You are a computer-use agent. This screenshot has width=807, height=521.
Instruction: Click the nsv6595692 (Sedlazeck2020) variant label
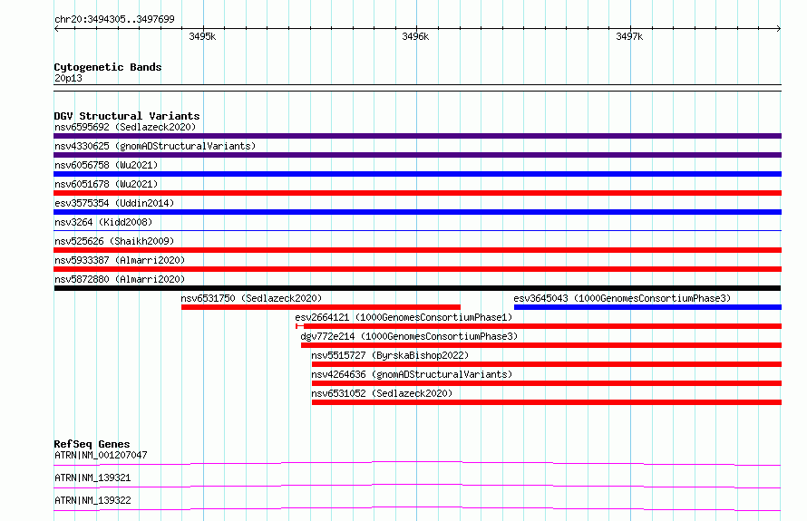click(125, 127)
